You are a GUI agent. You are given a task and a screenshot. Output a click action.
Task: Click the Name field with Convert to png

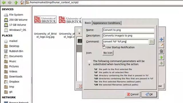128,30
